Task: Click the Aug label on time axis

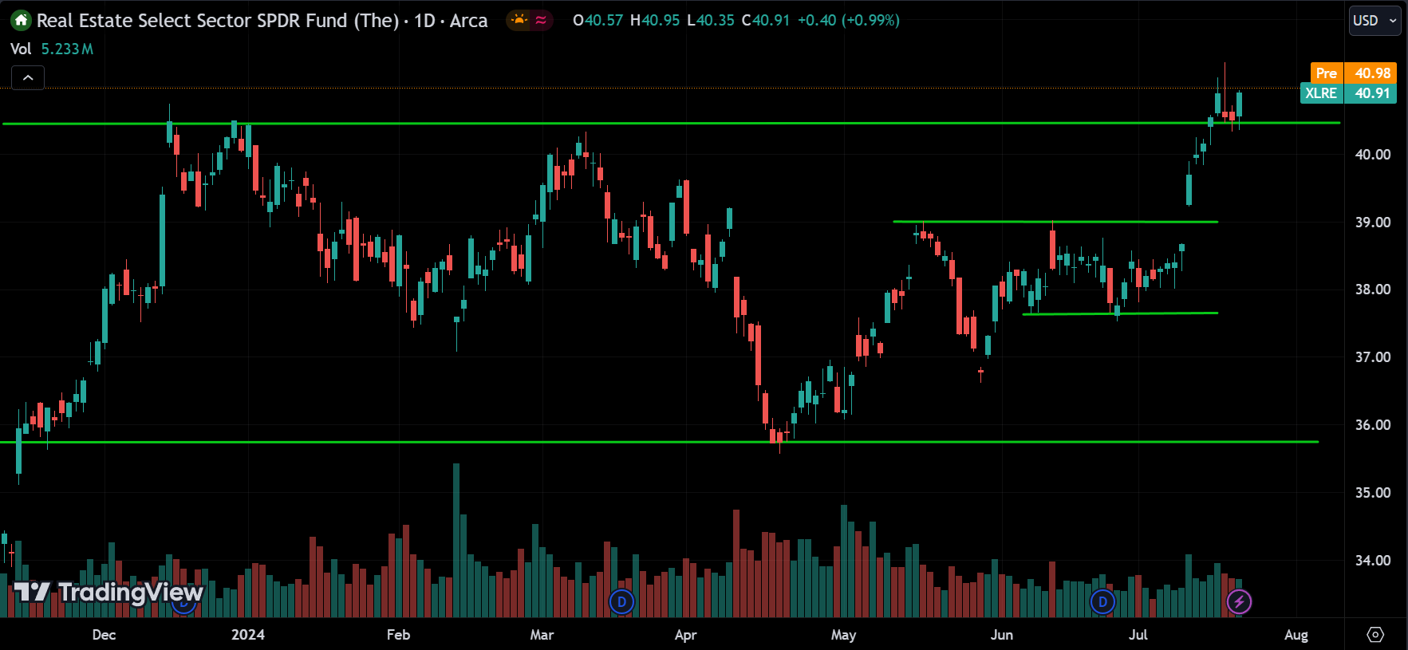Action: [1296, 635]
